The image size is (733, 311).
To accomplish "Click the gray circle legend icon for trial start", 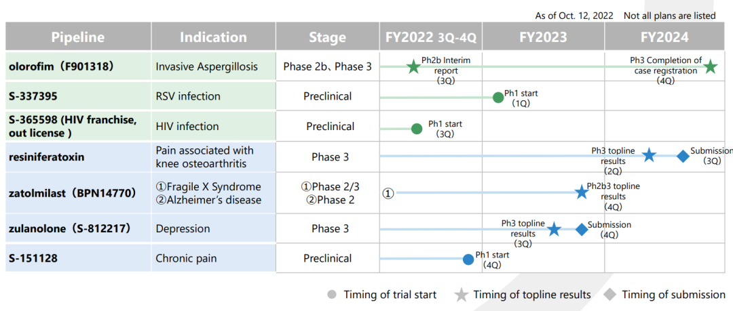I will coord(332,295).
